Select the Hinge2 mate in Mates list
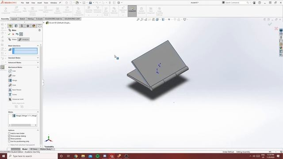The image size is (283, 159). pos(25,116)
